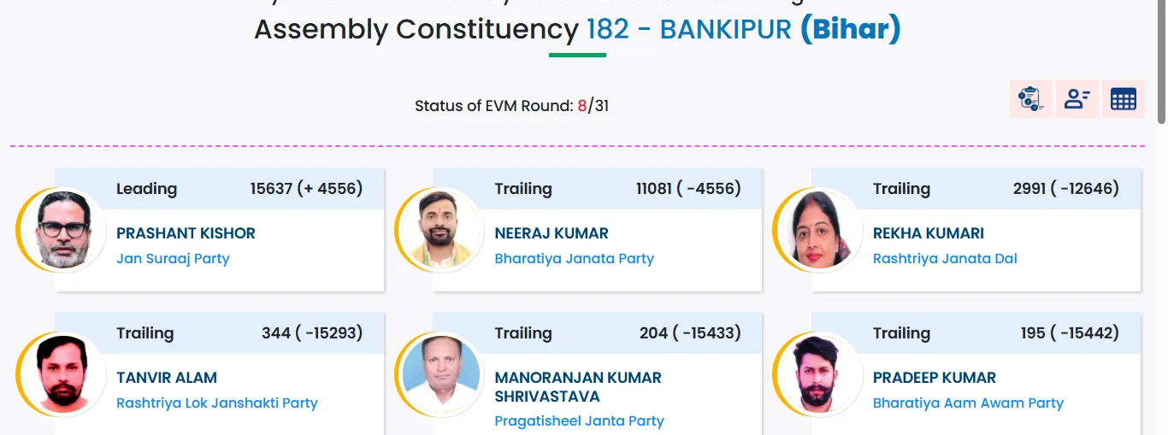Screen dimensions: 1168x435
Task: Switch to table grid view icon
Action: (1123, 99)
